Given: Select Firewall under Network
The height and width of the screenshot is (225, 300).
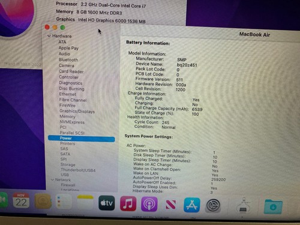Looking at the screenshot, I should [68, 185].
